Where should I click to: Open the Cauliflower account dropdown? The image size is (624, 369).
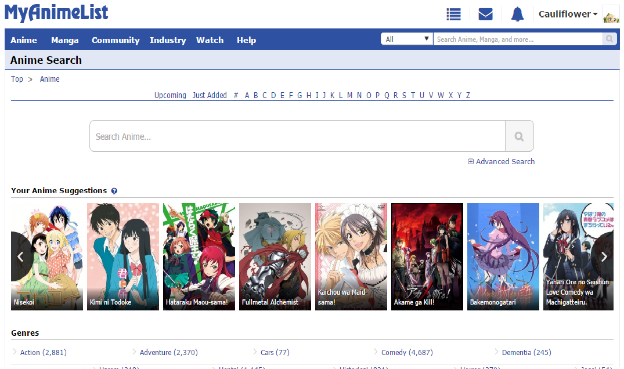(x=568, y=15)
